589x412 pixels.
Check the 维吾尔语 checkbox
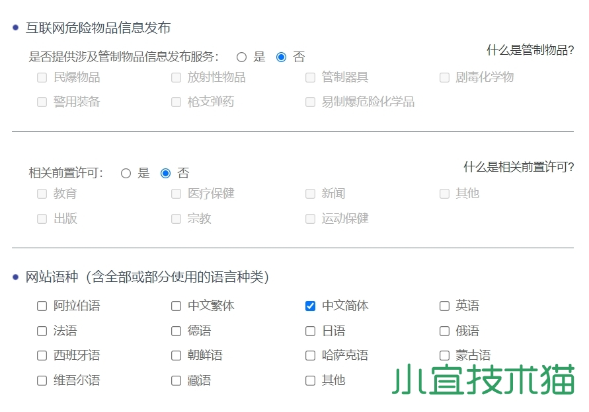pos(42,380)
